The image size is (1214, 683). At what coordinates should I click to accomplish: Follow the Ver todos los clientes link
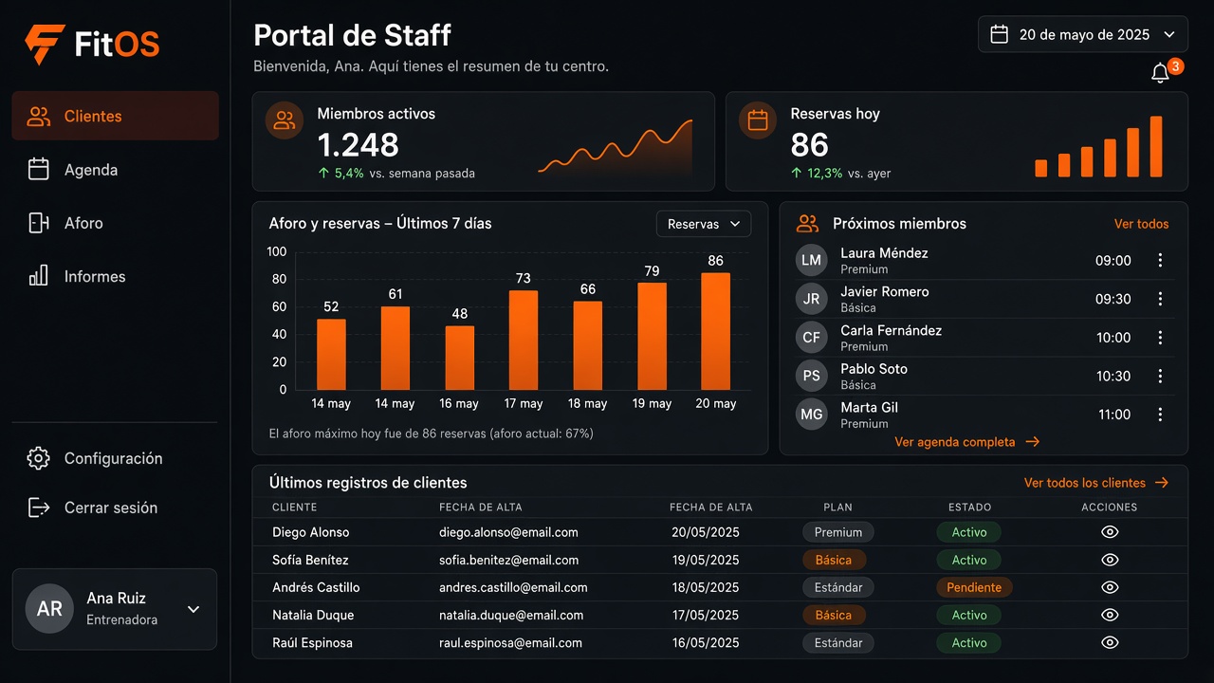click(x=1096, y=483)
